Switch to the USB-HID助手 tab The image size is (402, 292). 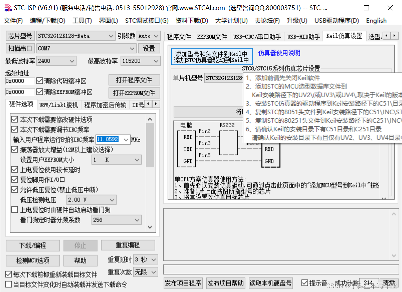coord(303,36)
